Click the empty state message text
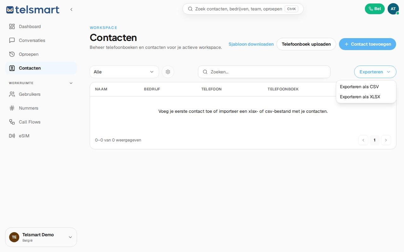404x252 pixels. 243,111
